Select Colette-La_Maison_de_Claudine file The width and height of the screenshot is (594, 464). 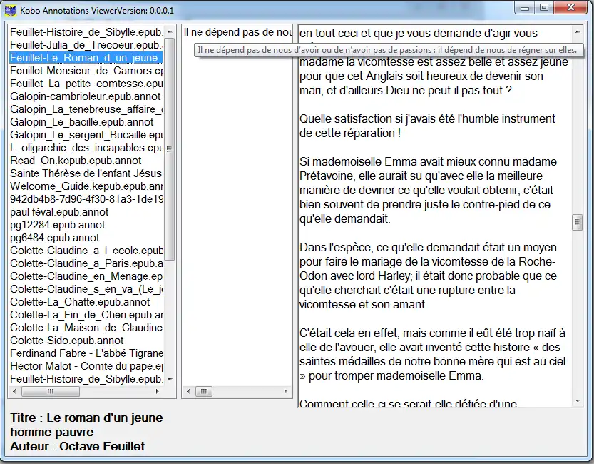click(87, 328)
